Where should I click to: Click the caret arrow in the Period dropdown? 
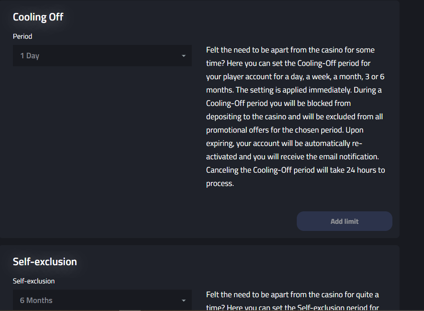(183, 56)
